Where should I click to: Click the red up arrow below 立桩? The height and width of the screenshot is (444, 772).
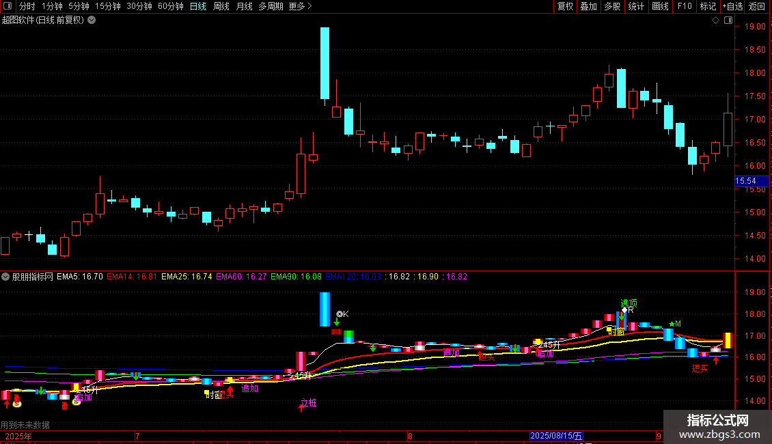click(x=301, y=408)
